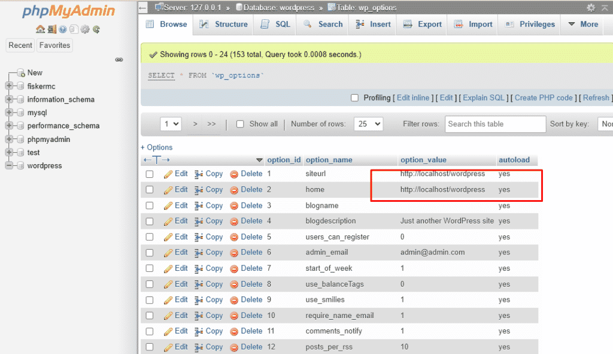The width and height of the screenshot is (613, 354).
Task: Collapse the wordpress database node
Action: pyautogui.click(x=8, y=166)
